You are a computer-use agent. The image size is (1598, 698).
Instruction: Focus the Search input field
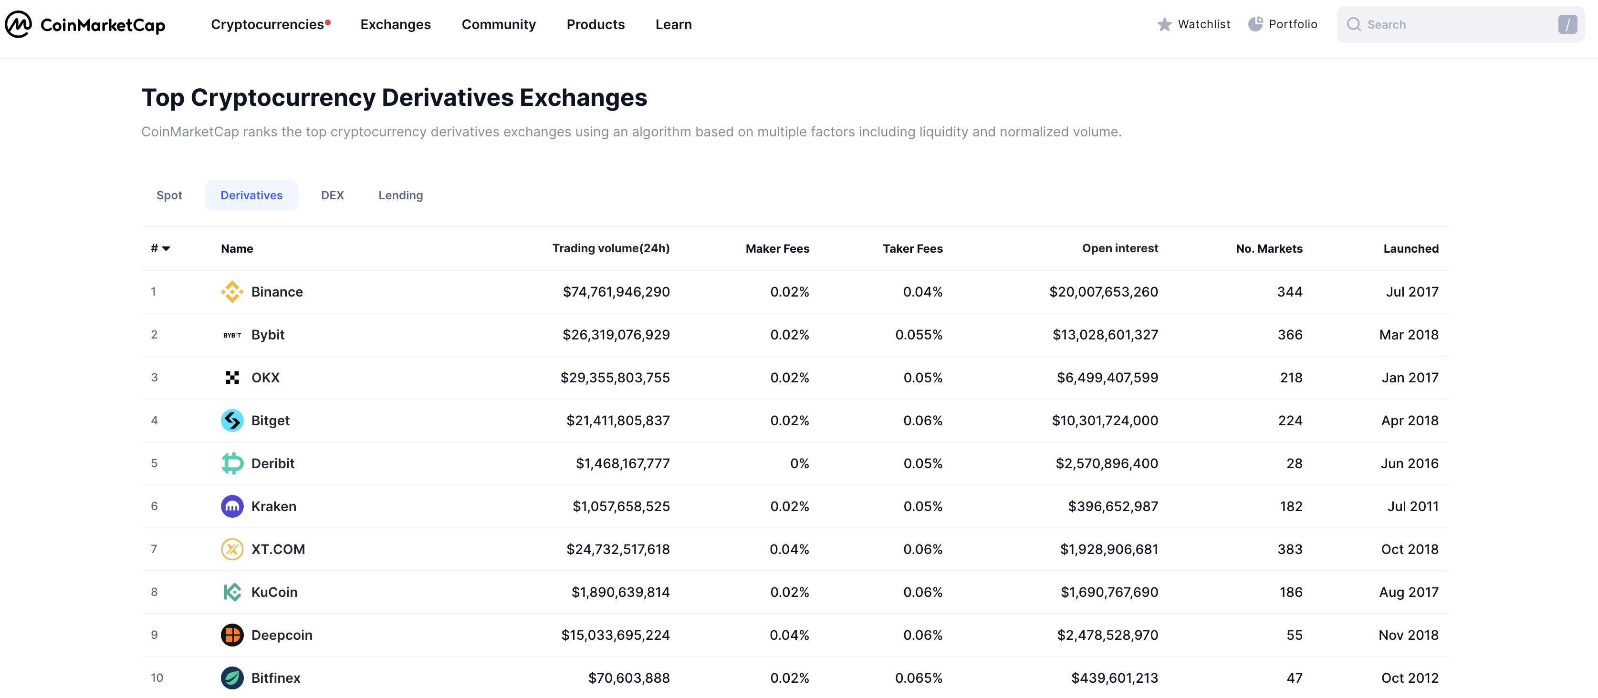(x=1460, y=25)
